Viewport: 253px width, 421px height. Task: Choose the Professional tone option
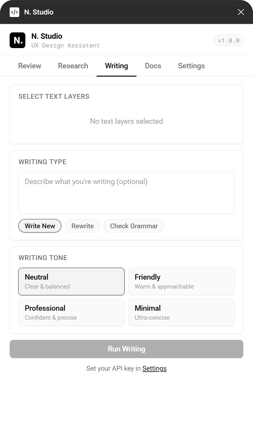point(71,312)
